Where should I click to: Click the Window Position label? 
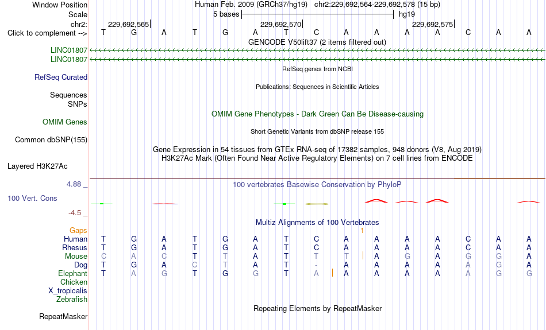coord(60,5)
